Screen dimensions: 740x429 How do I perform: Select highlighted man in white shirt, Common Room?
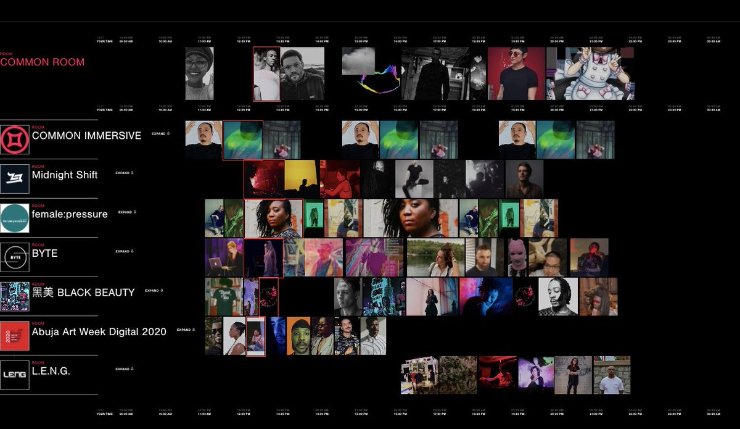click(266, 74)
